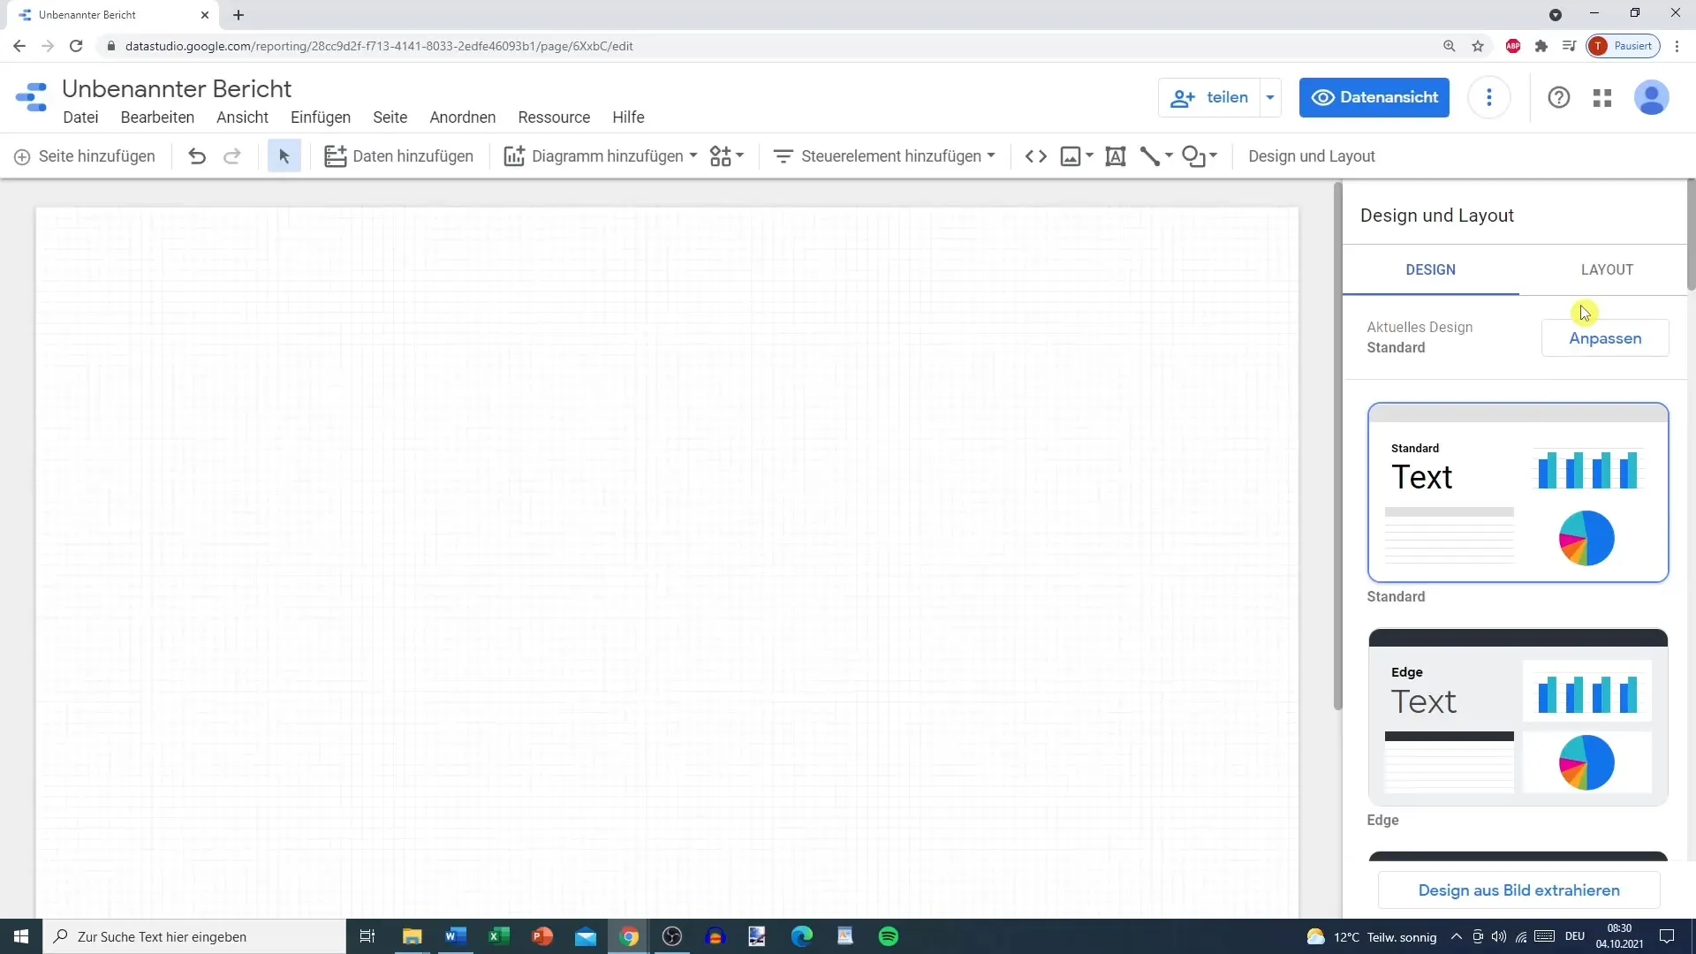Click the Anpassen button
Viewport: 1696px width, 954px height.
pyautogui.click(x=1605, y=338)
